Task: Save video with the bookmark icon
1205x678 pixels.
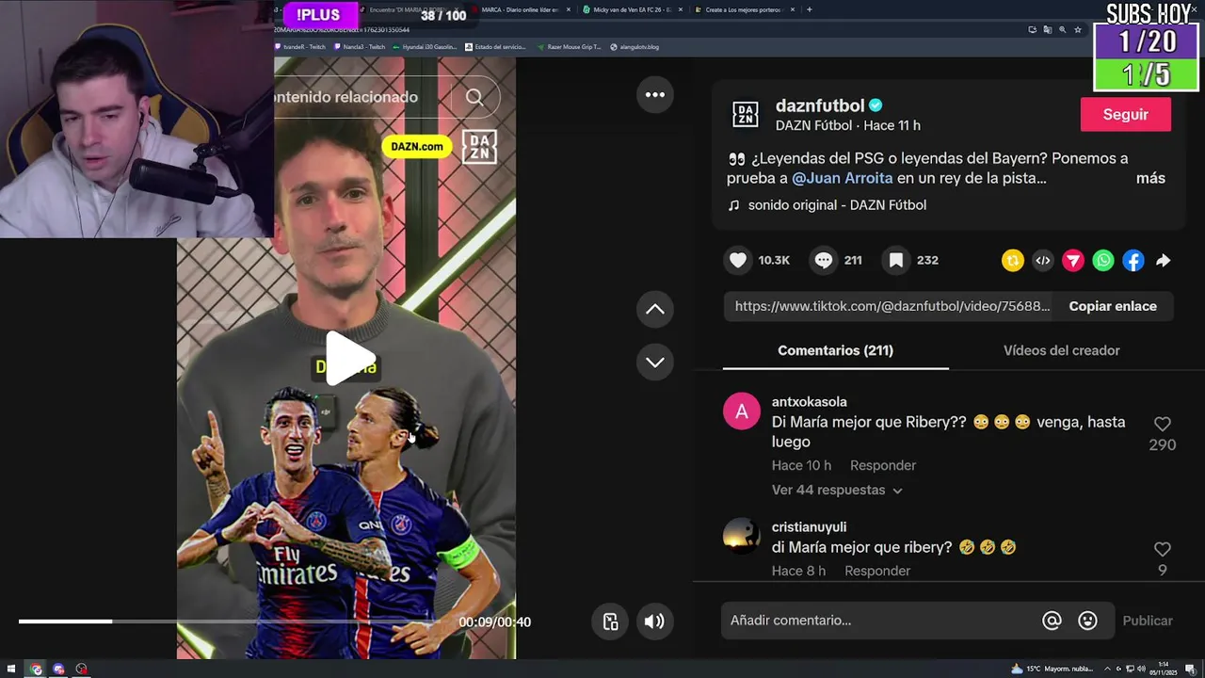Action: point(896,260)
